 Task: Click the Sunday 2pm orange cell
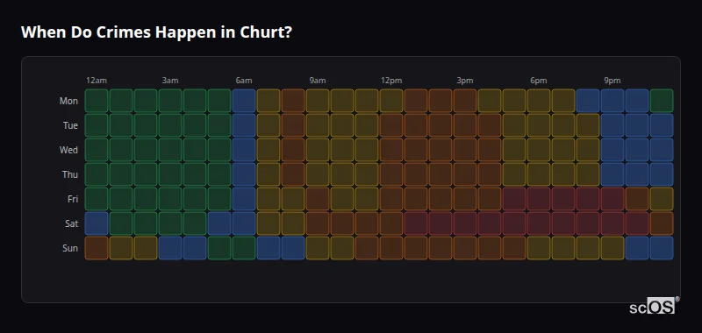pyautogui.click(x=441, y=248)
